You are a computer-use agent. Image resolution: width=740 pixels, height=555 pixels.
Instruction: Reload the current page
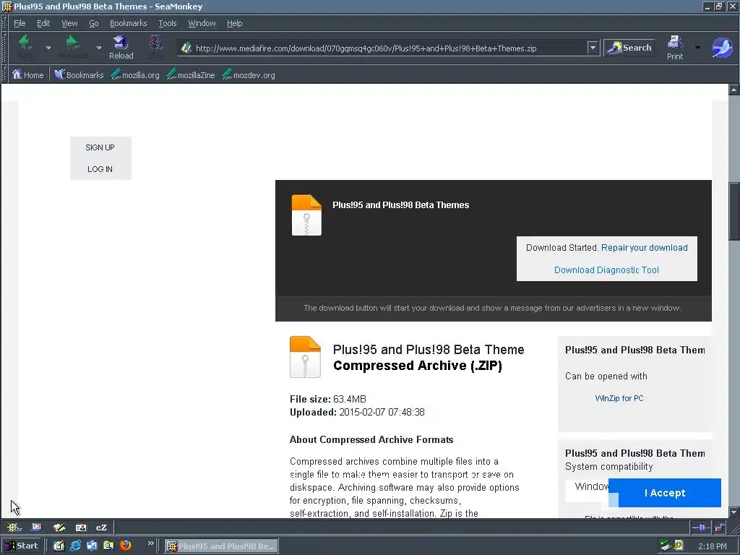(121, 47)
